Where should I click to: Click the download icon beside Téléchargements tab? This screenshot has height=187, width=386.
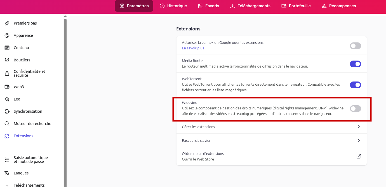232,6
